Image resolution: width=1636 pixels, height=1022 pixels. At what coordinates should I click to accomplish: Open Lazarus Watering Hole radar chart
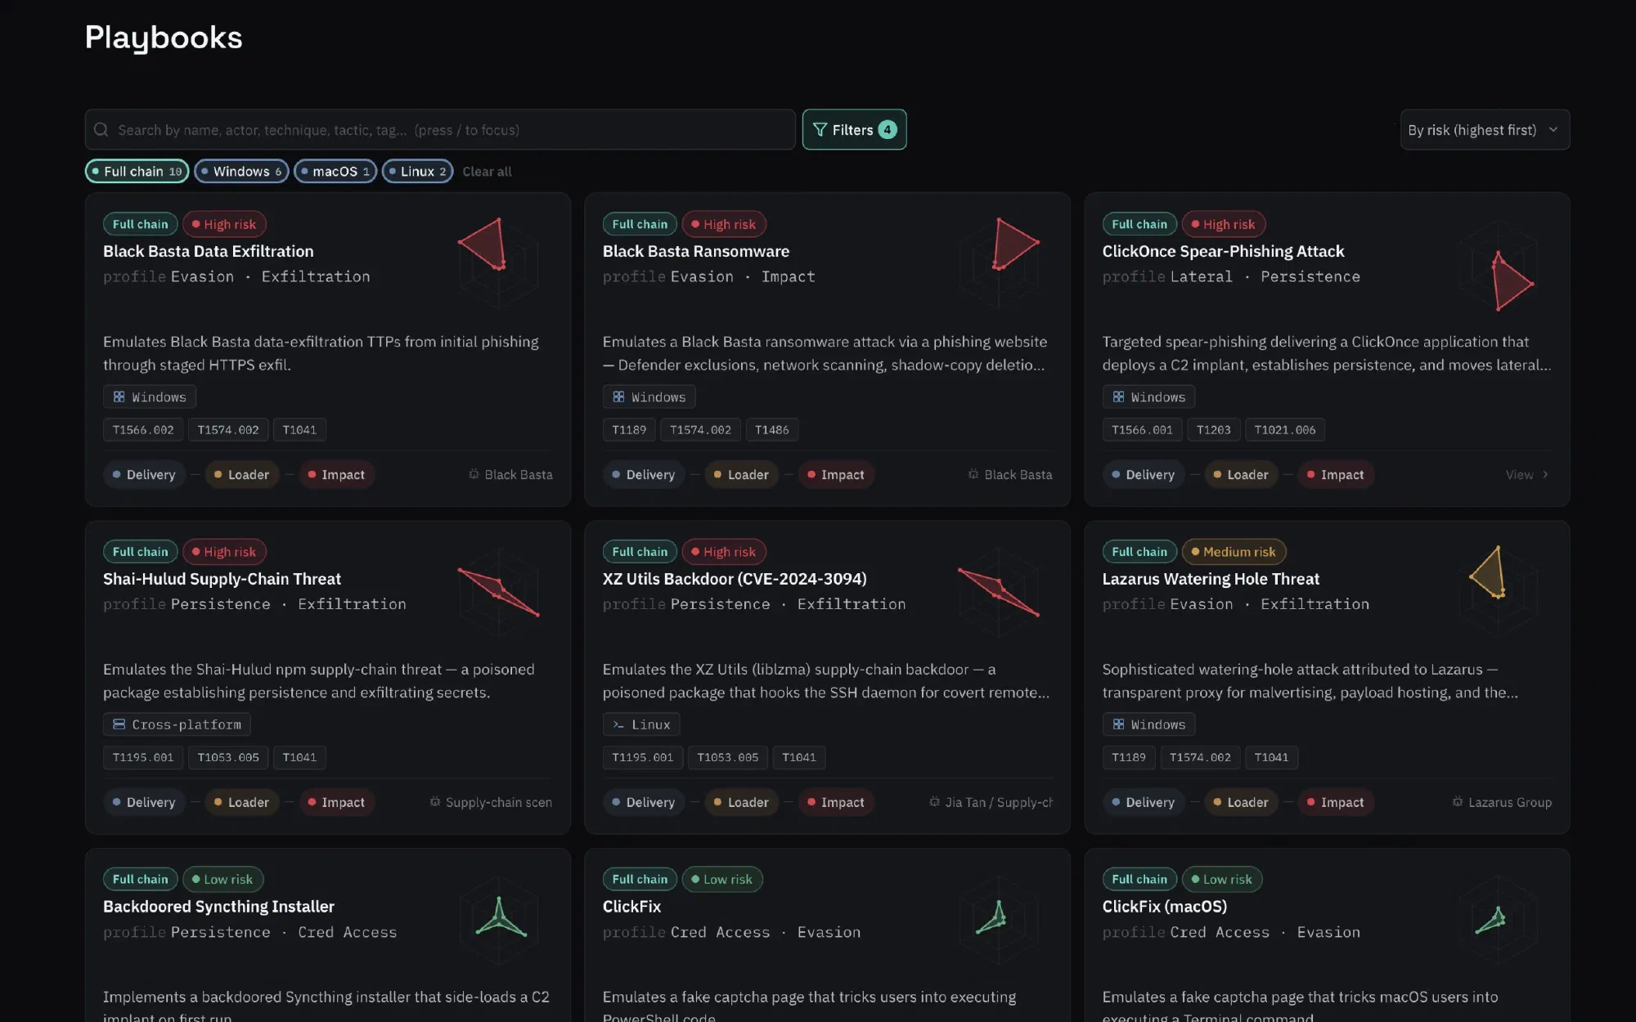(x=1498, y=591)
